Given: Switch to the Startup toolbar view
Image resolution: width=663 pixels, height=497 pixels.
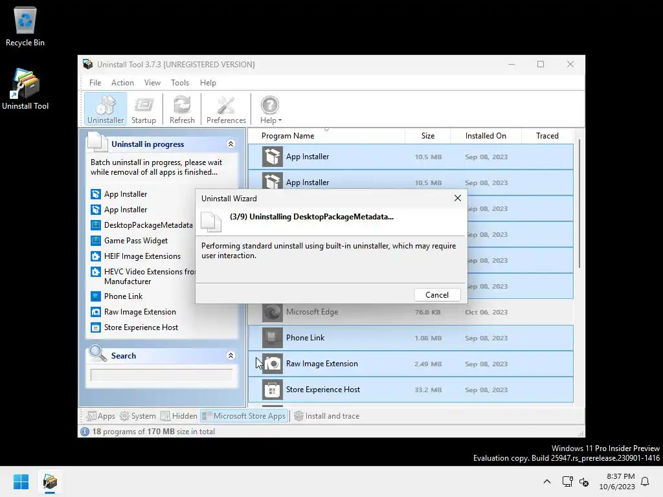Looking at the screenshot, I should [143, 109].
